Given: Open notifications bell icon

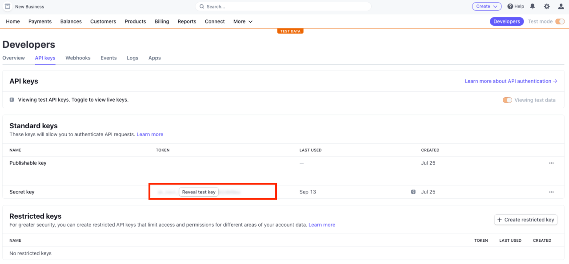Looking at the screenshot, I should (x=533, y=7).
